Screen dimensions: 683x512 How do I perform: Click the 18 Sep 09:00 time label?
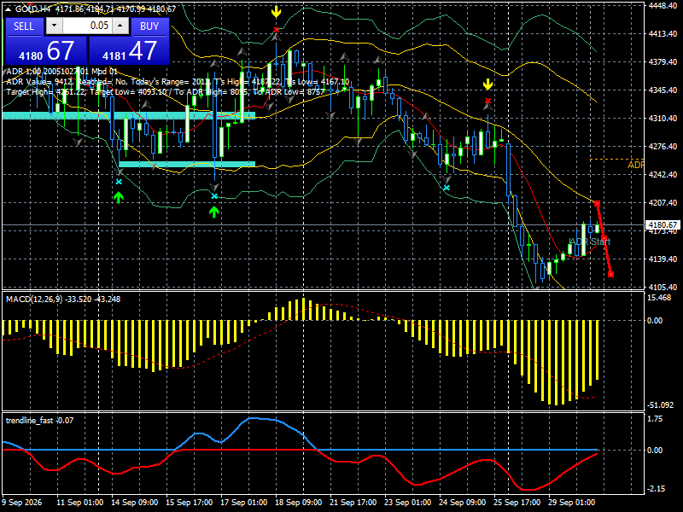(298, 503)
